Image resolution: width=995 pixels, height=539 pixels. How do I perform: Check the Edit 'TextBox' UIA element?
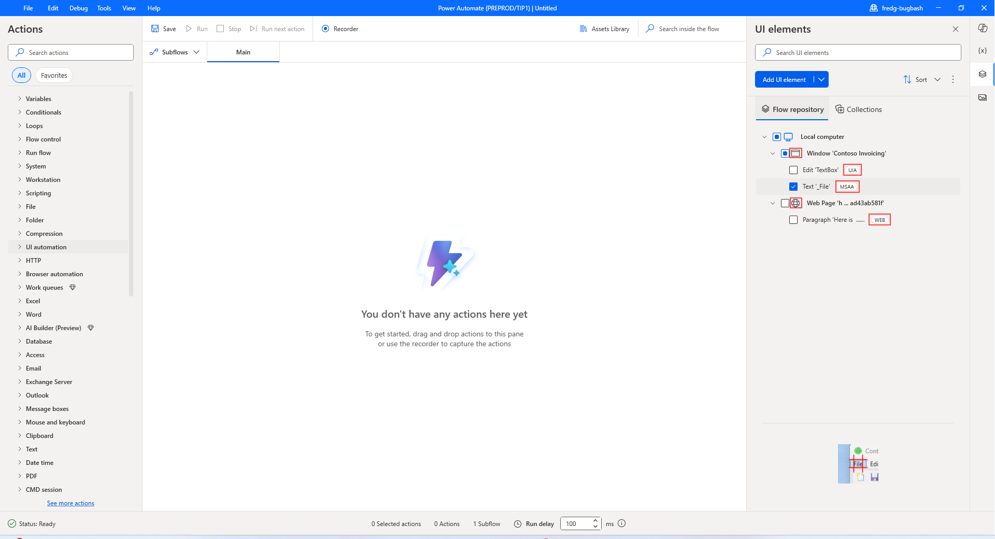(x=793, y=169)
